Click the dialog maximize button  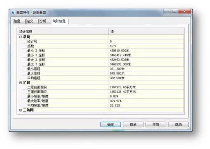coord(174,12)
